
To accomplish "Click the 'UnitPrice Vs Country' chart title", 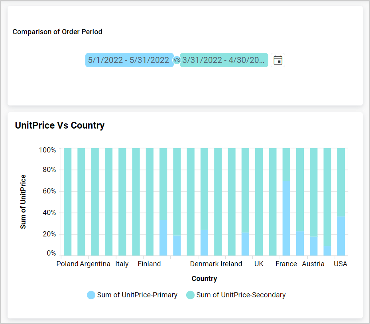I will [59, 125].
